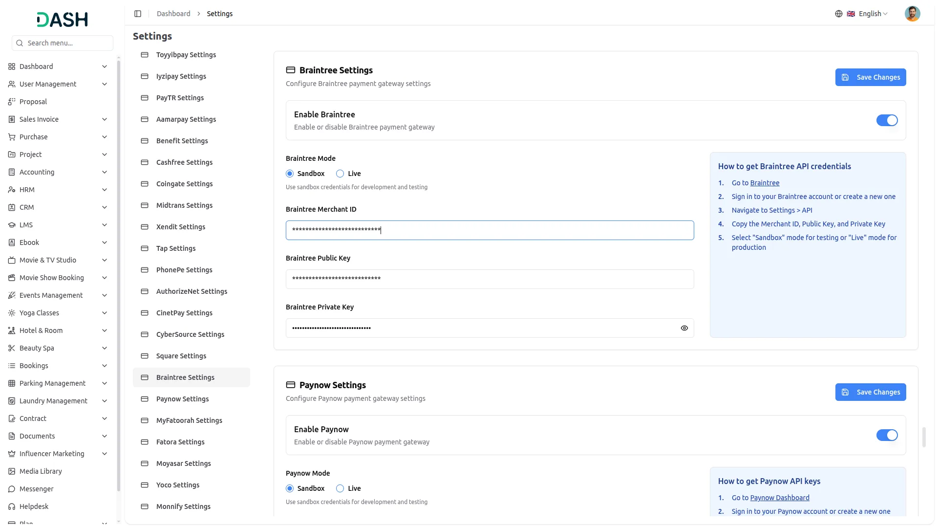This screenshot has height=528, width=938.
Task: Expand the Events Management menu
Action: point(58,295)
